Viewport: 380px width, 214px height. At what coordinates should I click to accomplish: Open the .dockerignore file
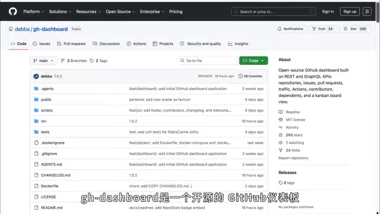coord(53,143)
